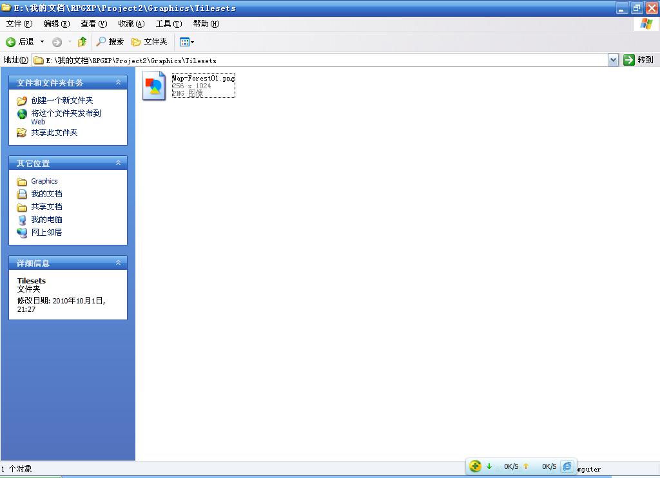Click the create new folder icon
The image size is (660, 478).
tap(22, 100)
